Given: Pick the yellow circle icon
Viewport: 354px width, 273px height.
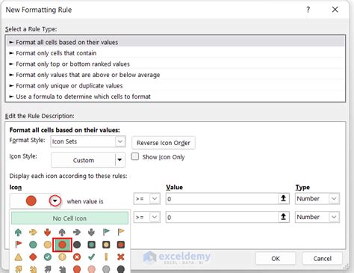Looking at the screenshot, I should pos(47,245).
